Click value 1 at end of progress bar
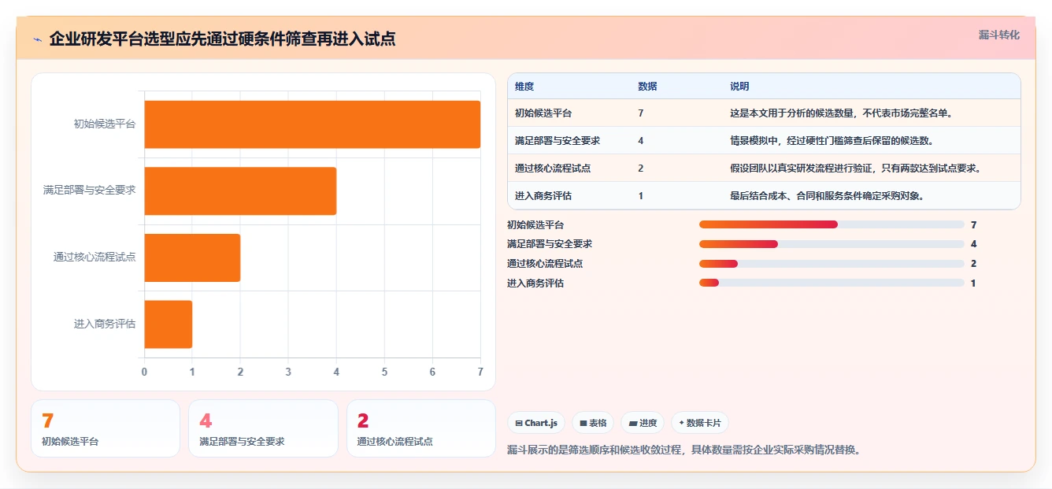Viewport: 1052px width, 489px height. pyautogui.click(x=974, y=283)
